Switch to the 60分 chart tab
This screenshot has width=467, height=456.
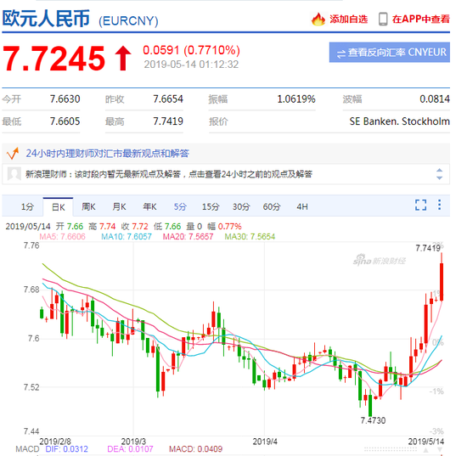272,206
